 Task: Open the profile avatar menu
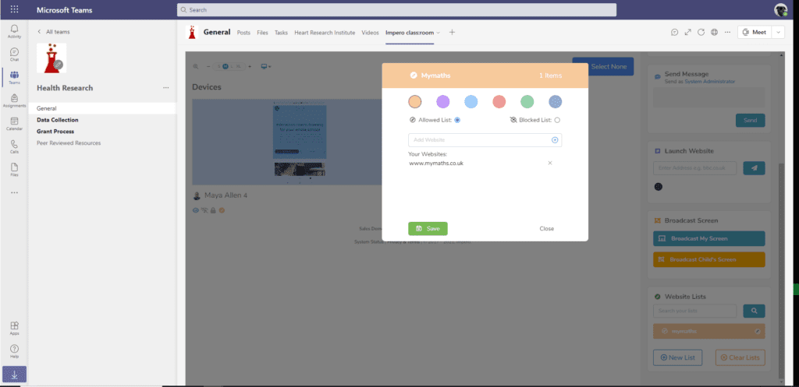[780, 9]
